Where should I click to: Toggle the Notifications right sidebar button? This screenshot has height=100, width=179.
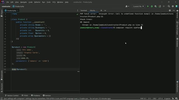(x=177, y=86)
